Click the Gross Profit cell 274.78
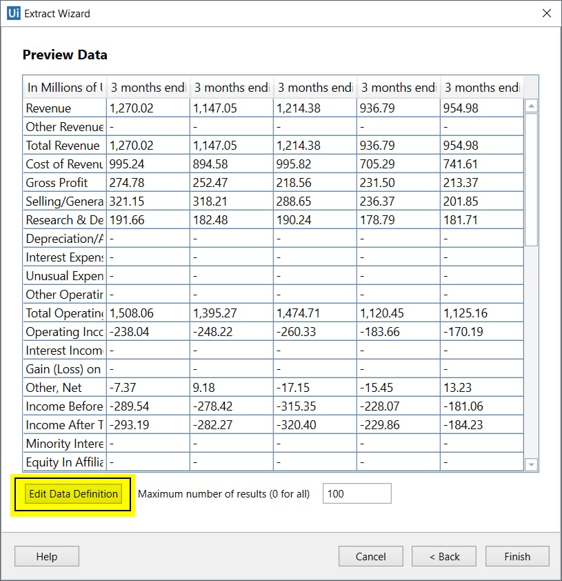The width and height of the screenshot is (562, 581). coord(148,182)
